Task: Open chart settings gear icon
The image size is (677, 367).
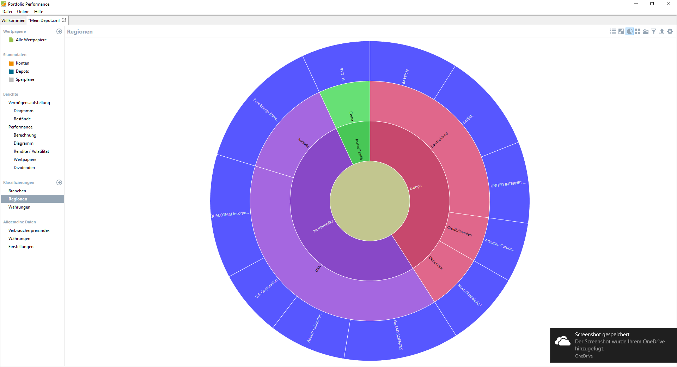Action: (x=670, y=31)
